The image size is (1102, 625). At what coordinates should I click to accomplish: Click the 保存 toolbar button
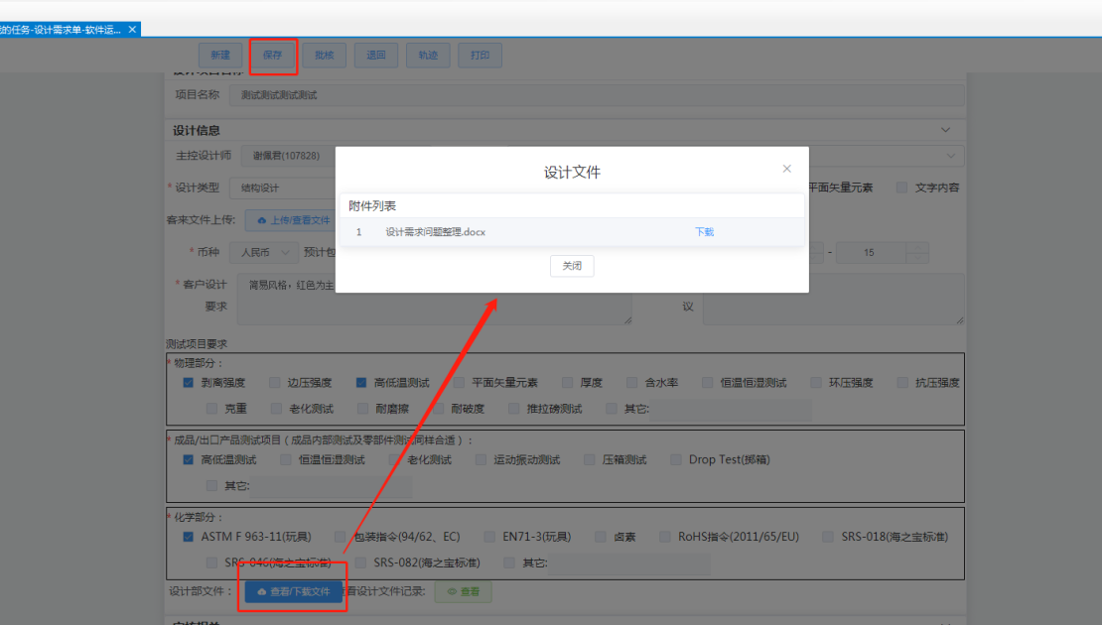point(272,55)
